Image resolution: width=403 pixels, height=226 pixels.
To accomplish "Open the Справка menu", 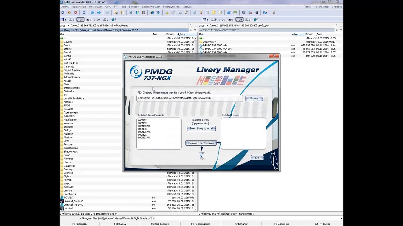I will [x=337, y=7].
